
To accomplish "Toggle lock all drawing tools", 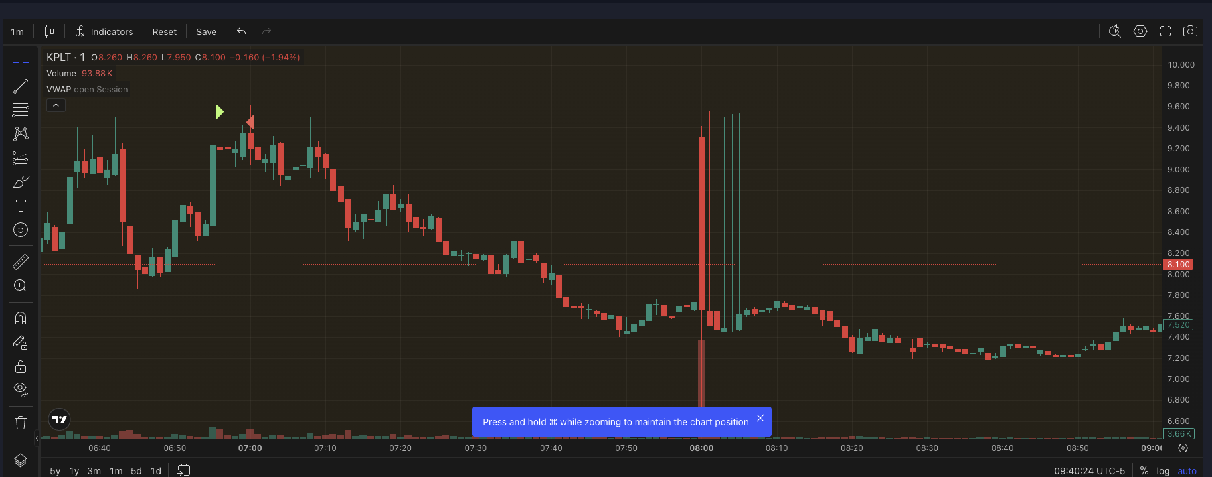I will tap(21, 366).
